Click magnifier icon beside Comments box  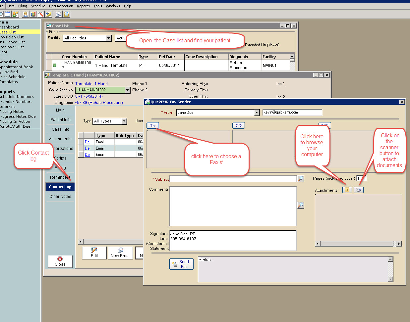click(x=301, y=205)
